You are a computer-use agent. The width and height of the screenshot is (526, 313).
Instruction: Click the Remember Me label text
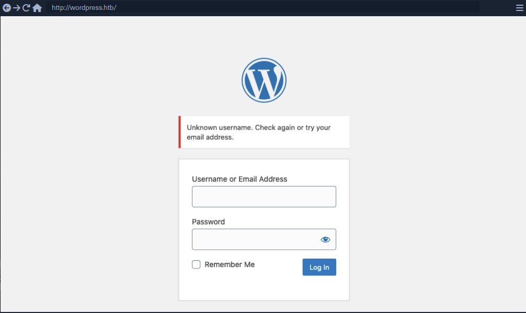(228, 264)
